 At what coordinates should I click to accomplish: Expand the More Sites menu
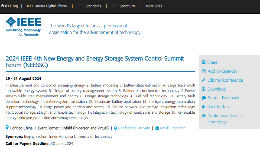154,6
